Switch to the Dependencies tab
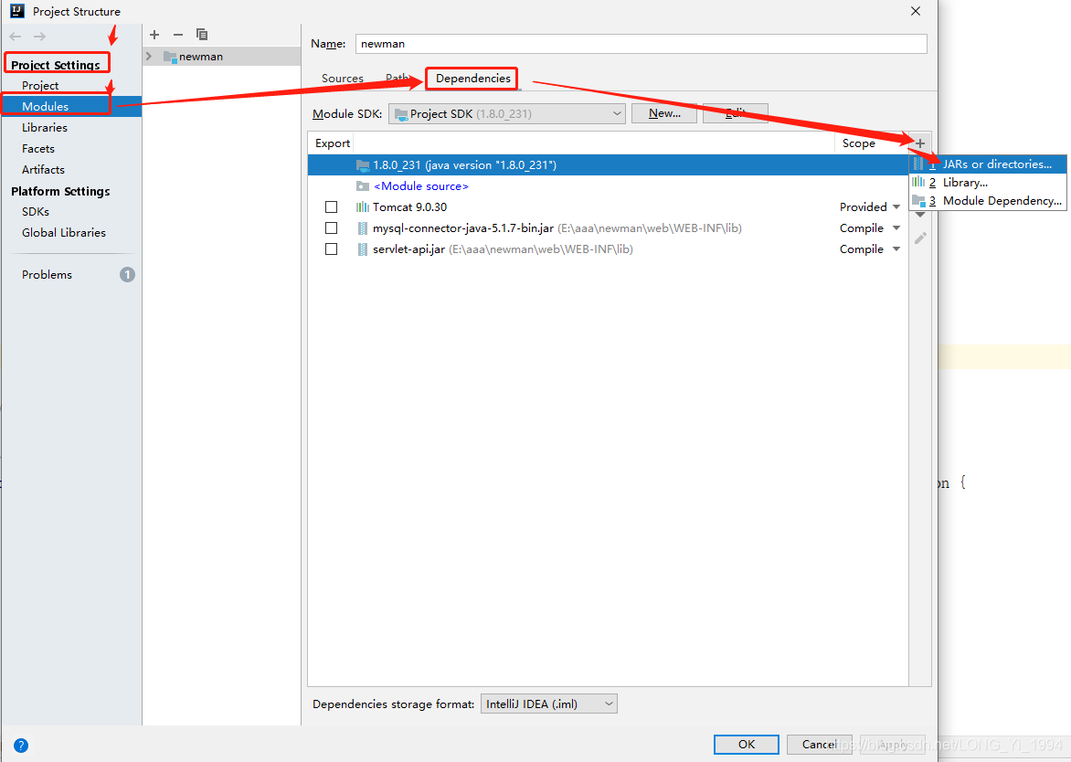The height and width of the screenshot is (762, 1071). [472, 79]
